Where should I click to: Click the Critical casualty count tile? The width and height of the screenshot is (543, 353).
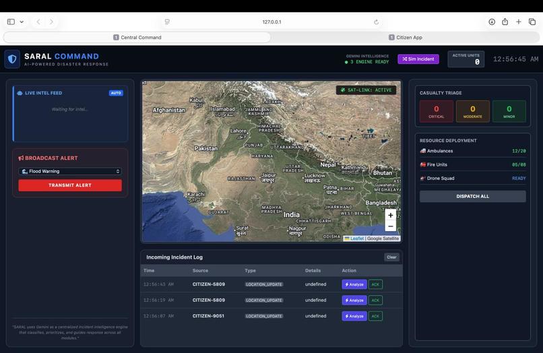point(437,112)
